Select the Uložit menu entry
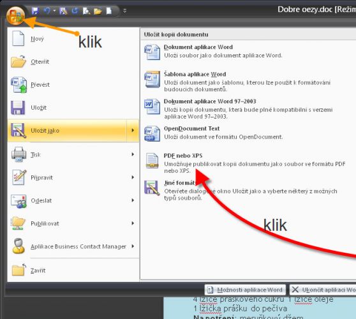The image size is (356, 319). tap(73, 108)
